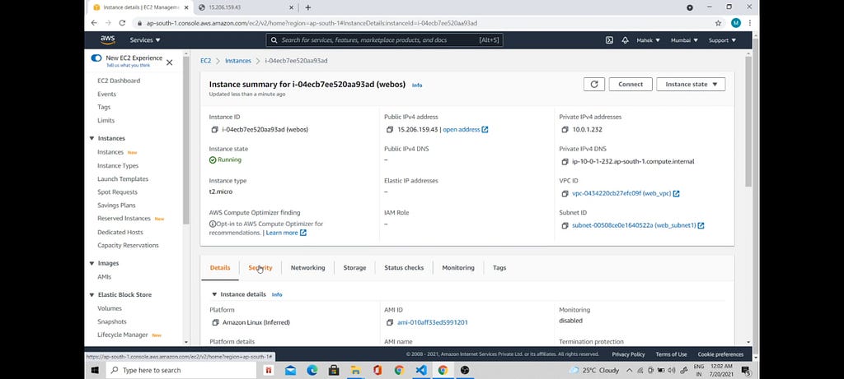844x379 pixels.
Task: Click the Windows taskbar search box
Action: click(x=181, y=371)
